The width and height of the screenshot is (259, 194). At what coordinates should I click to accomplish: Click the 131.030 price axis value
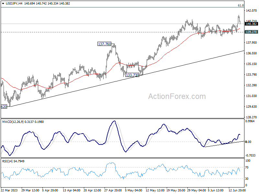(252, 96)
